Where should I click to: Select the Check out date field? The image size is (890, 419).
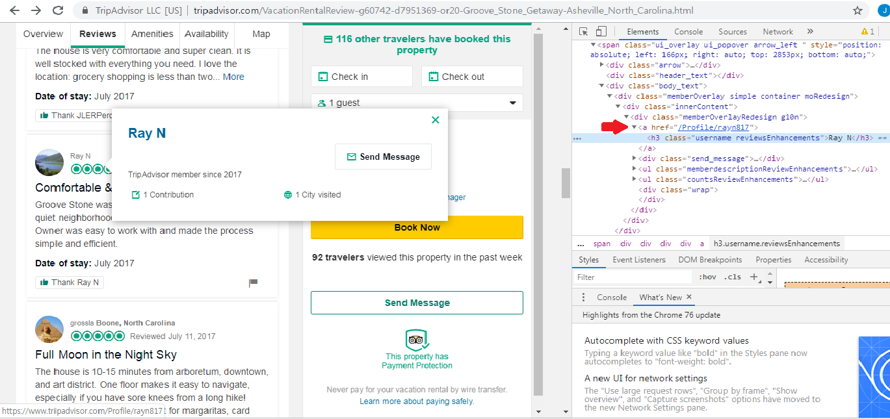472,77
